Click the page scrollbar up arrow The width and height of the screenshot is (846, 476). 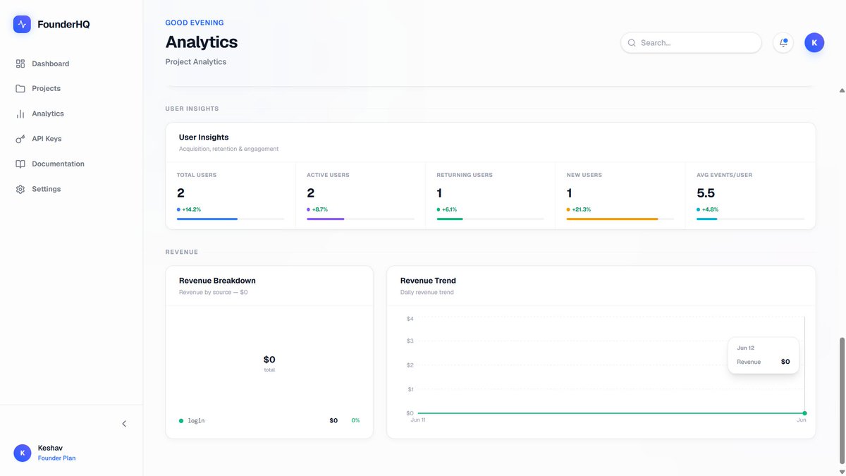841,90
